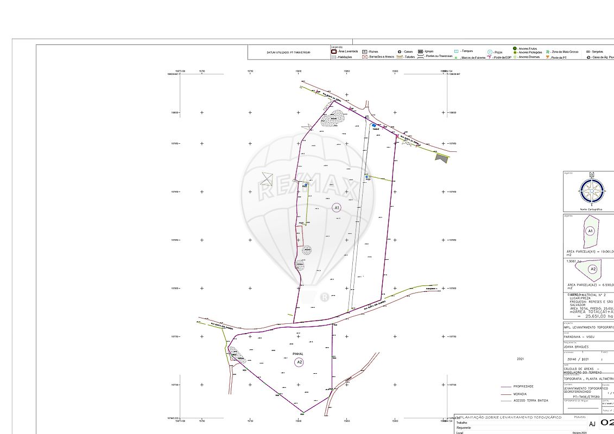Click the A2 parcel outline thumbnail
This screenshot has width=614, height=434.
pos(588,270)
